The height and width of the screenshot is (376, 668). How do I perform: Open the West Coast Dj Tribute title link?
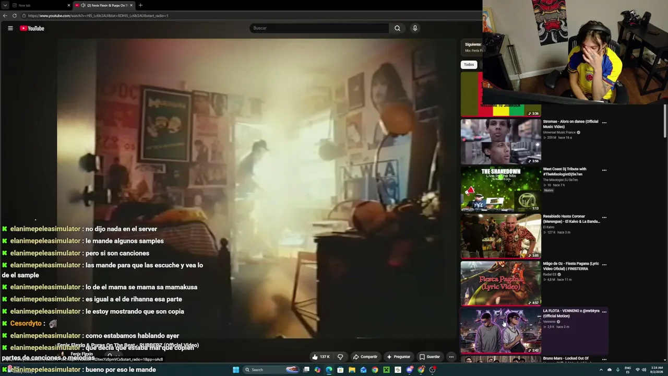tap(565, 171)
